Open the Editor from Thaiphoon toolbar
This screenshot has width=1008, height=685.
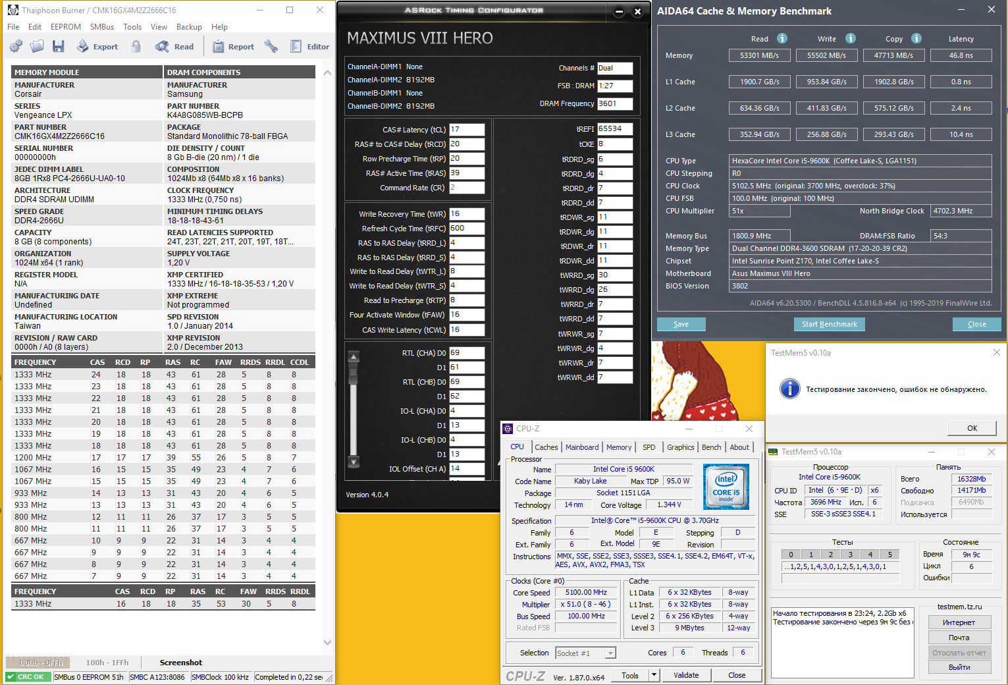pyautogui.click(x=309, y=47)
